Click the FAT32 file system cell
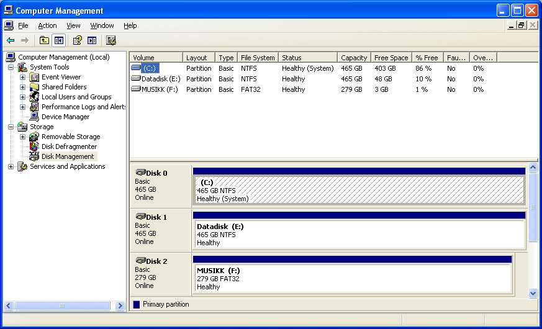The width and height of the screenshot is (542, 329). click(x=251, y=89)
